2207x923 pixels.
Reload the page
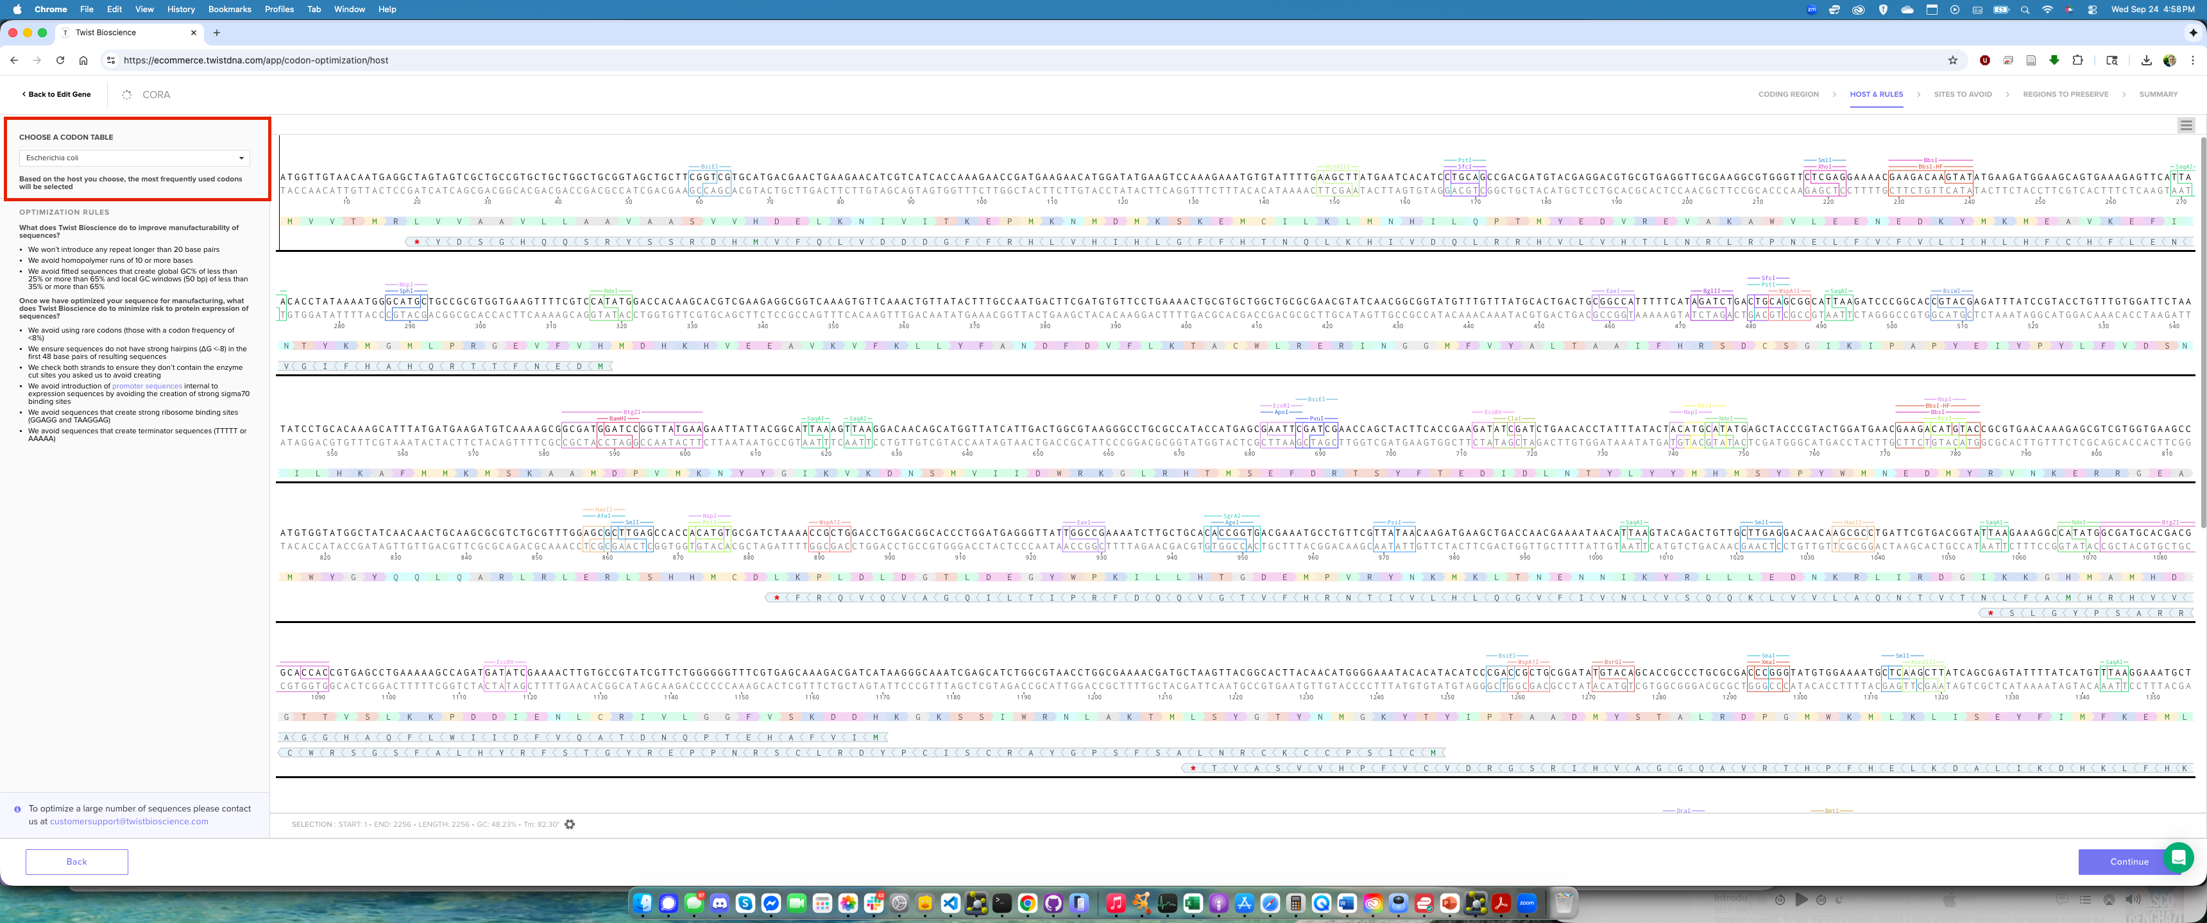(60, 60)
